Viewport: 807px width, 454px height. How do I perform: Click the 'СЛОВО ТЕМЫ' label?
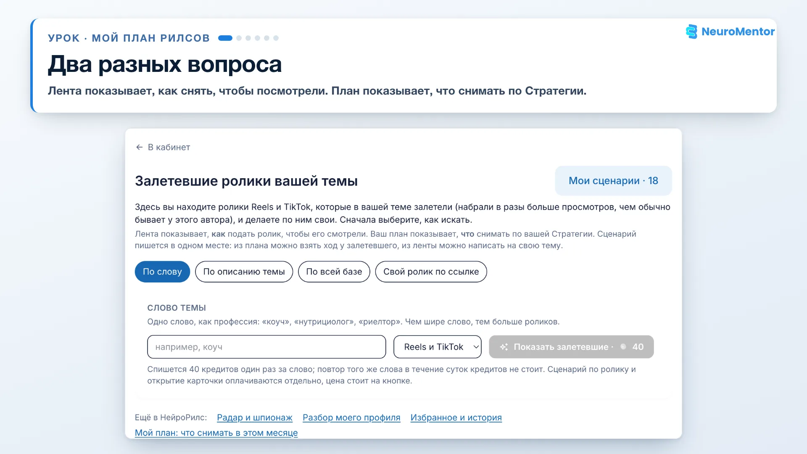coord(177,308)
